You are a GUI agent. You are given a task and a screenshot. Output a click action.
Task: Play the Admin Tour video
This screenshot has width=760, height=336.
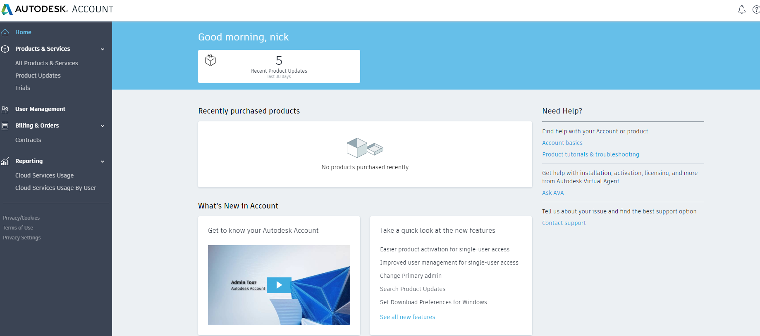(279, 285)
